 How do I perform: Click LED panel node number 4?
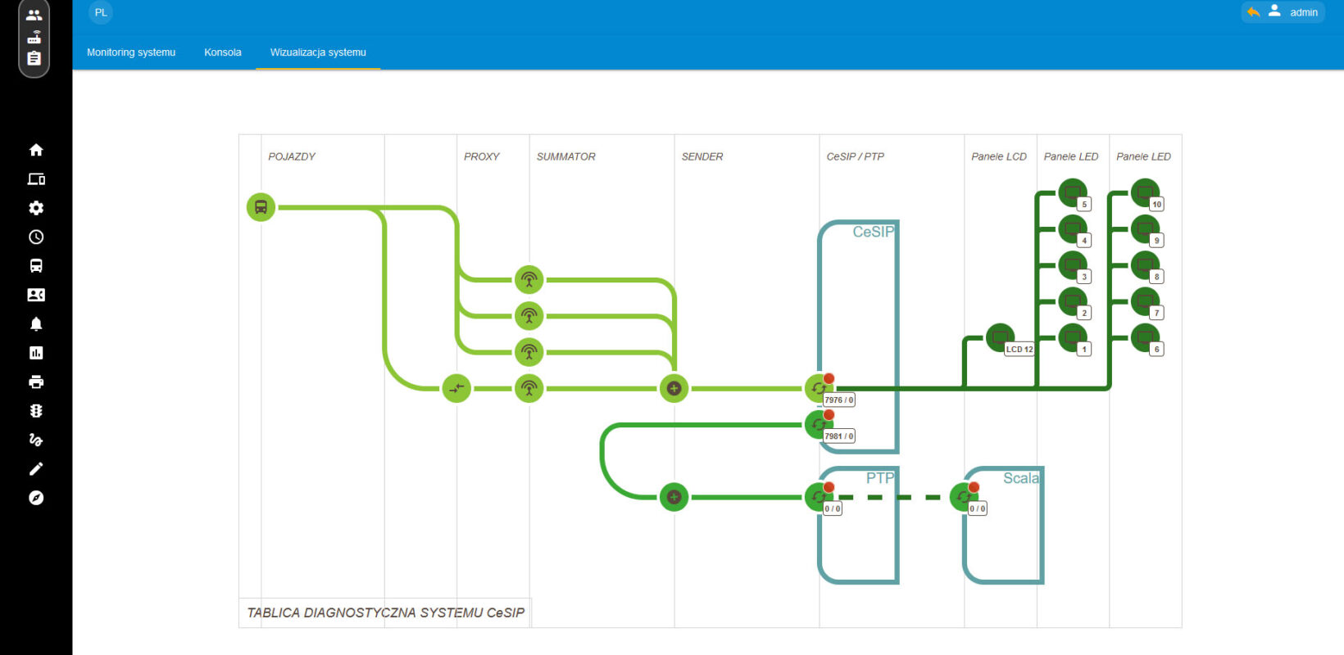pyautogui.click(x=1072, y=229)
